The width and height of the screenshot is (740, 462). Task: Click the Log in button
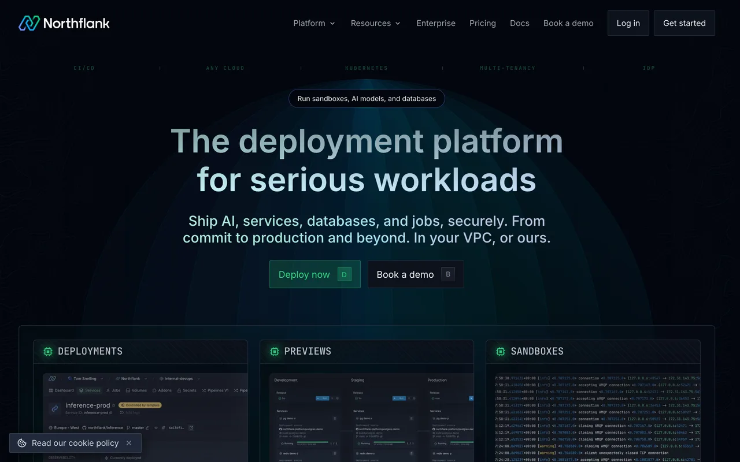(x=628, y=23)
